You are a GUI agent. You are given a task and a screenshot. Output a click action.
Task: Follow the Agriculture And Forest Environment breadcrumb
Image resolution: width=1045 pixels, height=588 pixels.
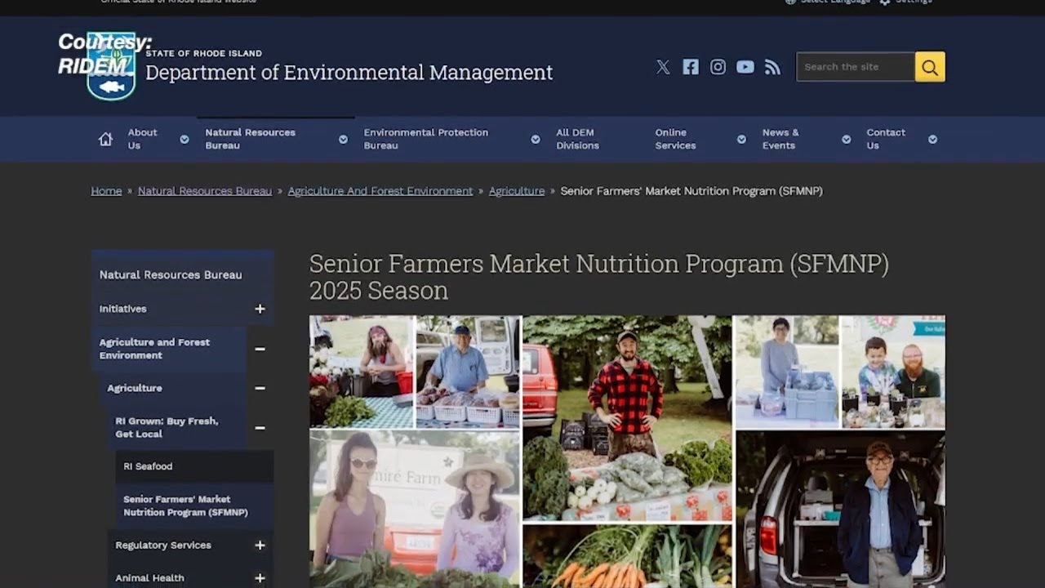tap(380, 191)
